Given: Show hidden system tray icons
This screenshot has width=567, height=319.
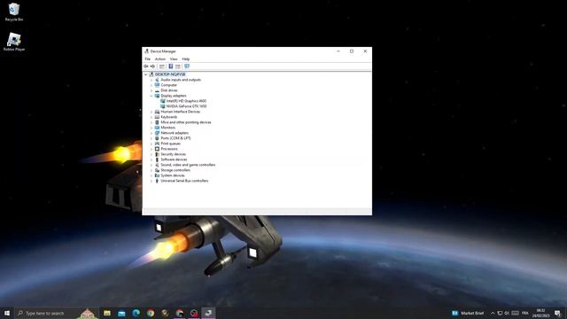Looking at the screenshot, I should click(493, 313).
